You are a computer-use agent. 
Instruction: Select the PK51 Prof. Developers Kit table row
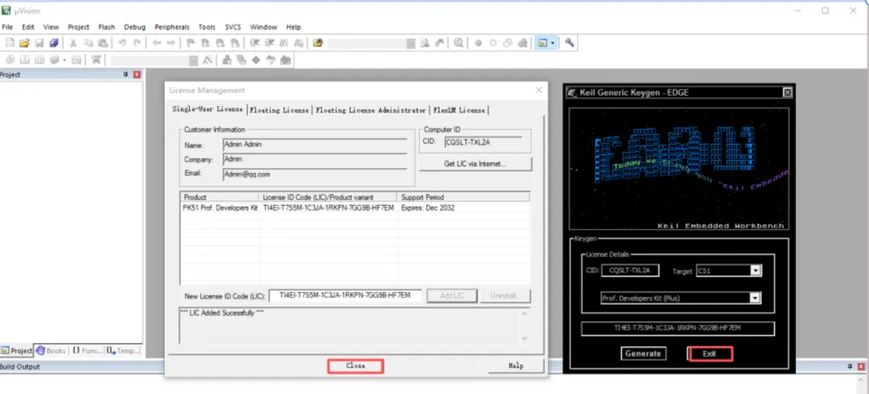click(356, 207)
